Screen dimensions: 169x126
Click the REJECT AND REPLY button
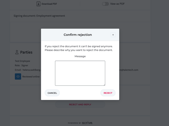(x=80, y=104)
